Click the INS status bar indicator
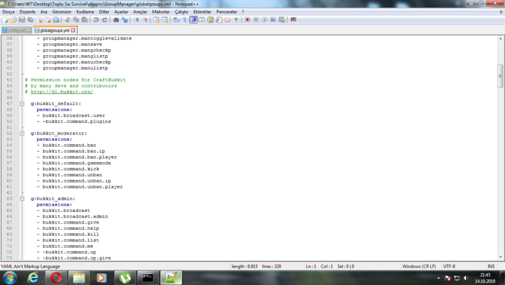 click(x=491, y=266)
